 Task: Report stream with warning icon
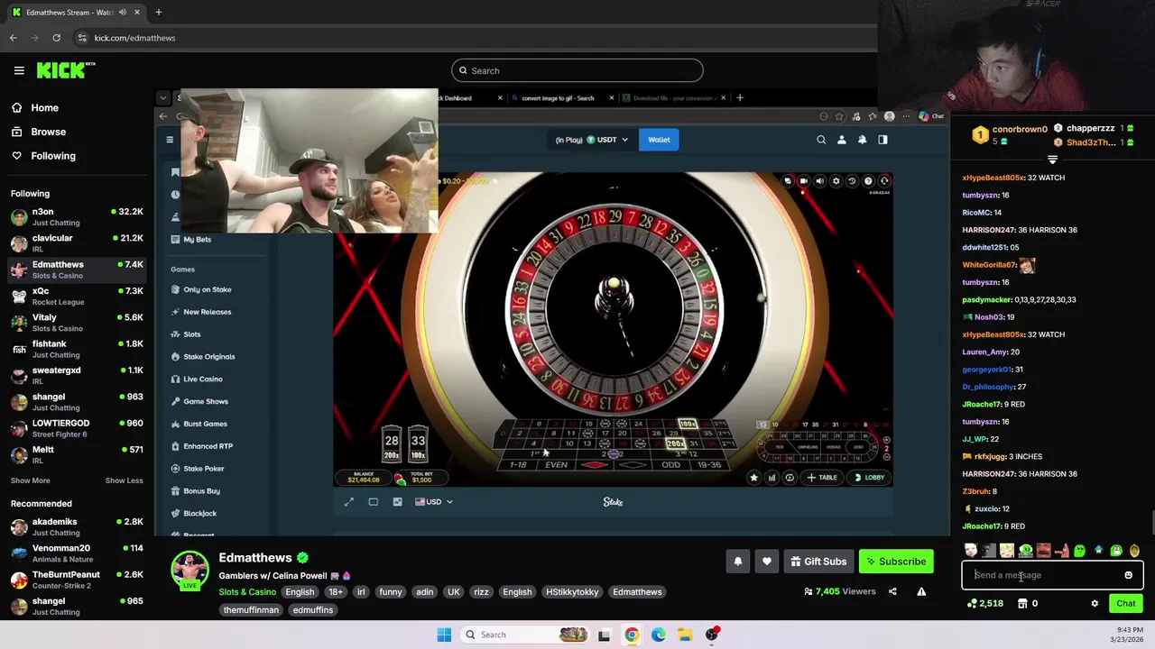[921, 591]
